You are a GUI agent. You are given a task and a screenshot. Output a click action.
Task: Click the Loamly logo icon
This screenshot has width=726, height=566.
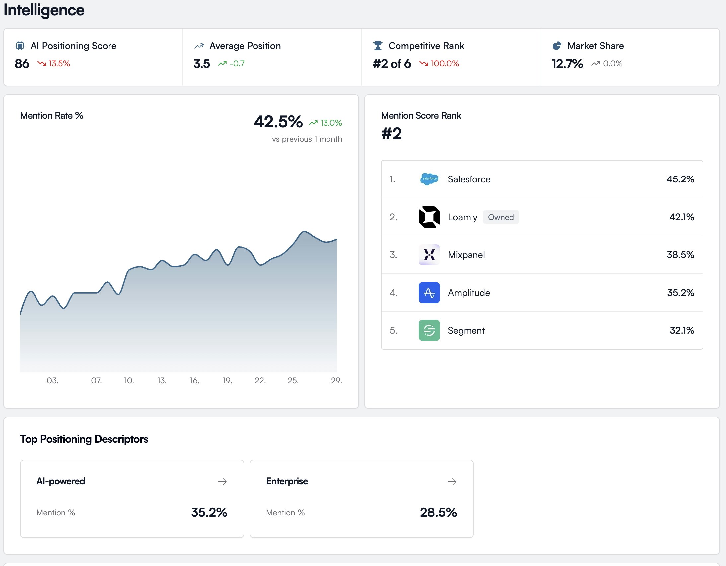click(429, 217)
